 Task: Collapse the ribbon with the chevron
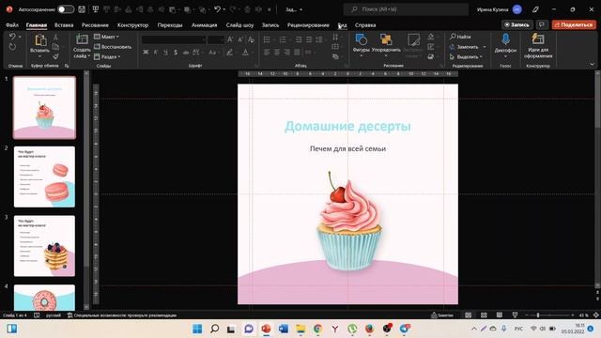click(592, 64)
